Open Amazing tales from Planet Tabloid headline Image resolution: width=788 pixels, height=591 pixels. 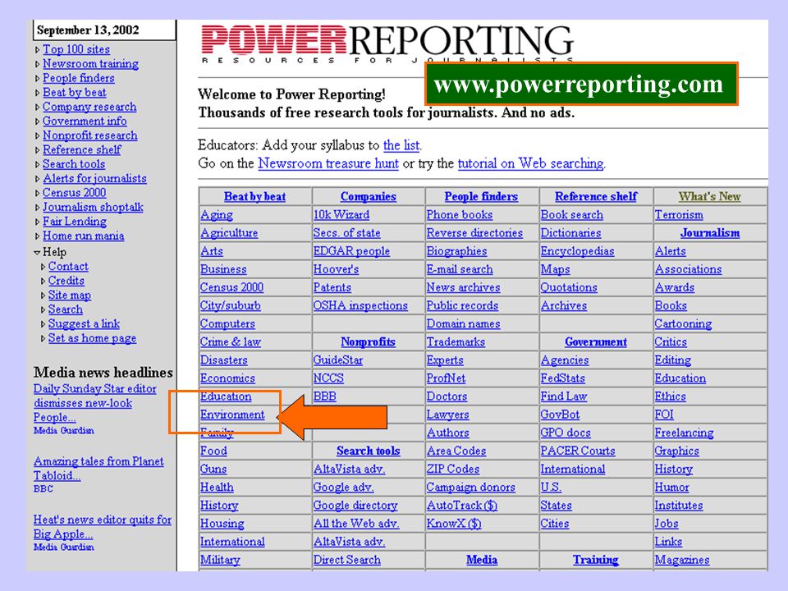click(98, 469)
